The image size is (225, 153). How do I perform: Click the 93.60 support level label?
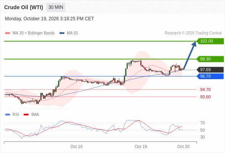tap(206, 97)
